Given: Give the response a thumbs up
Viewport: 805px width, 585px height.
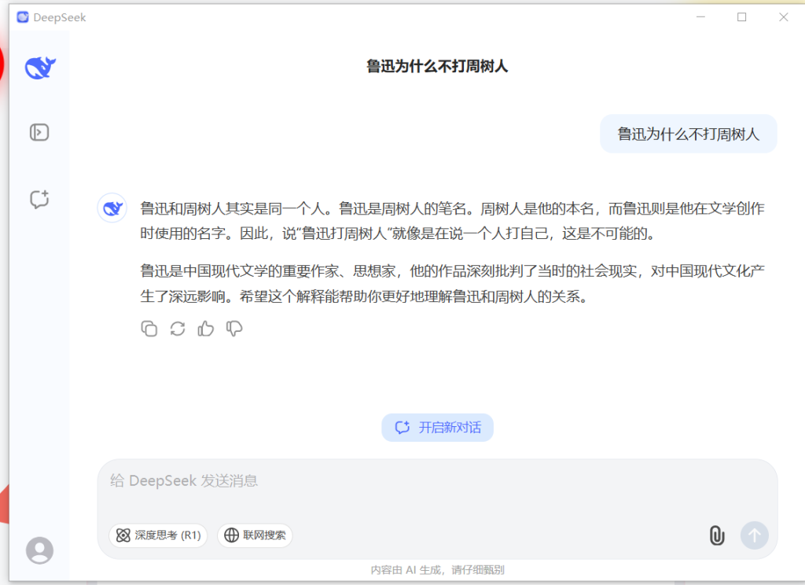Looking at the screenshot, I should [206, 329].
